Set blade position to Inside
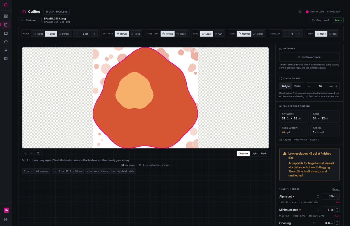The image size is (350, 226). click(x=38, y=34)
